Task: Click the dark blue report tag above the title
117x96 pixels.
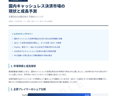Action: click(x=18, y=1)
